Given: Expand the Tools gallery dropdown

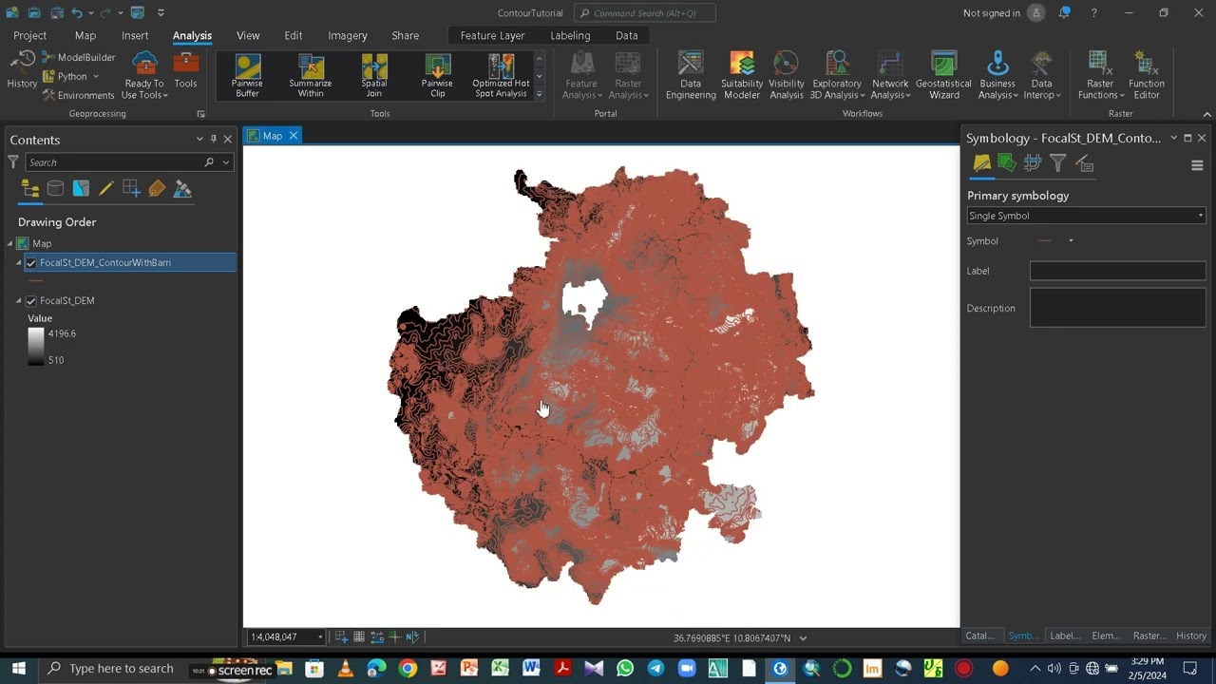Looking at the screenshot, I should pyautogui.click(x=539, y=94).
